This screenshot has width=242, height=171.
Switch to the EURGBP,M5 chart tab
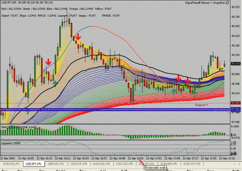tap(169, 164)
